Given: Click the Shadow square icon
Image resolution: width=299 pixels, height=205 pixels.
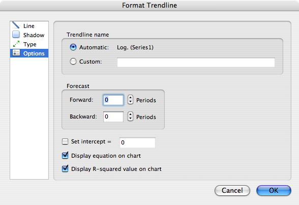Looking at the screenshot, I should (x=16, y=35).
